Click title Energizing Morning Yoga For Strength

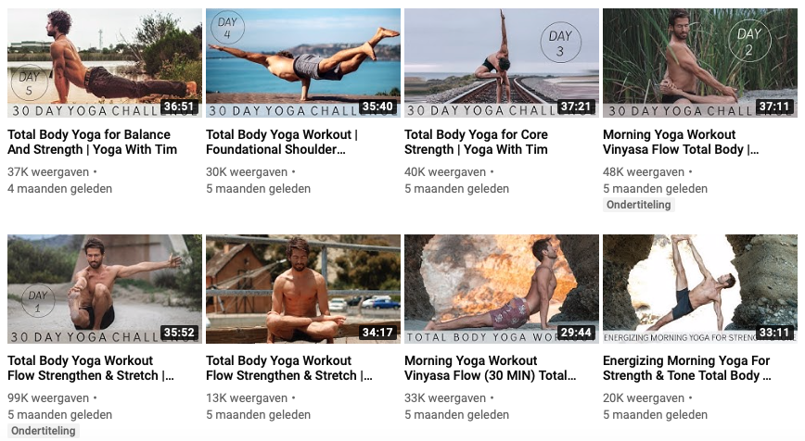(x=687, y=368)
